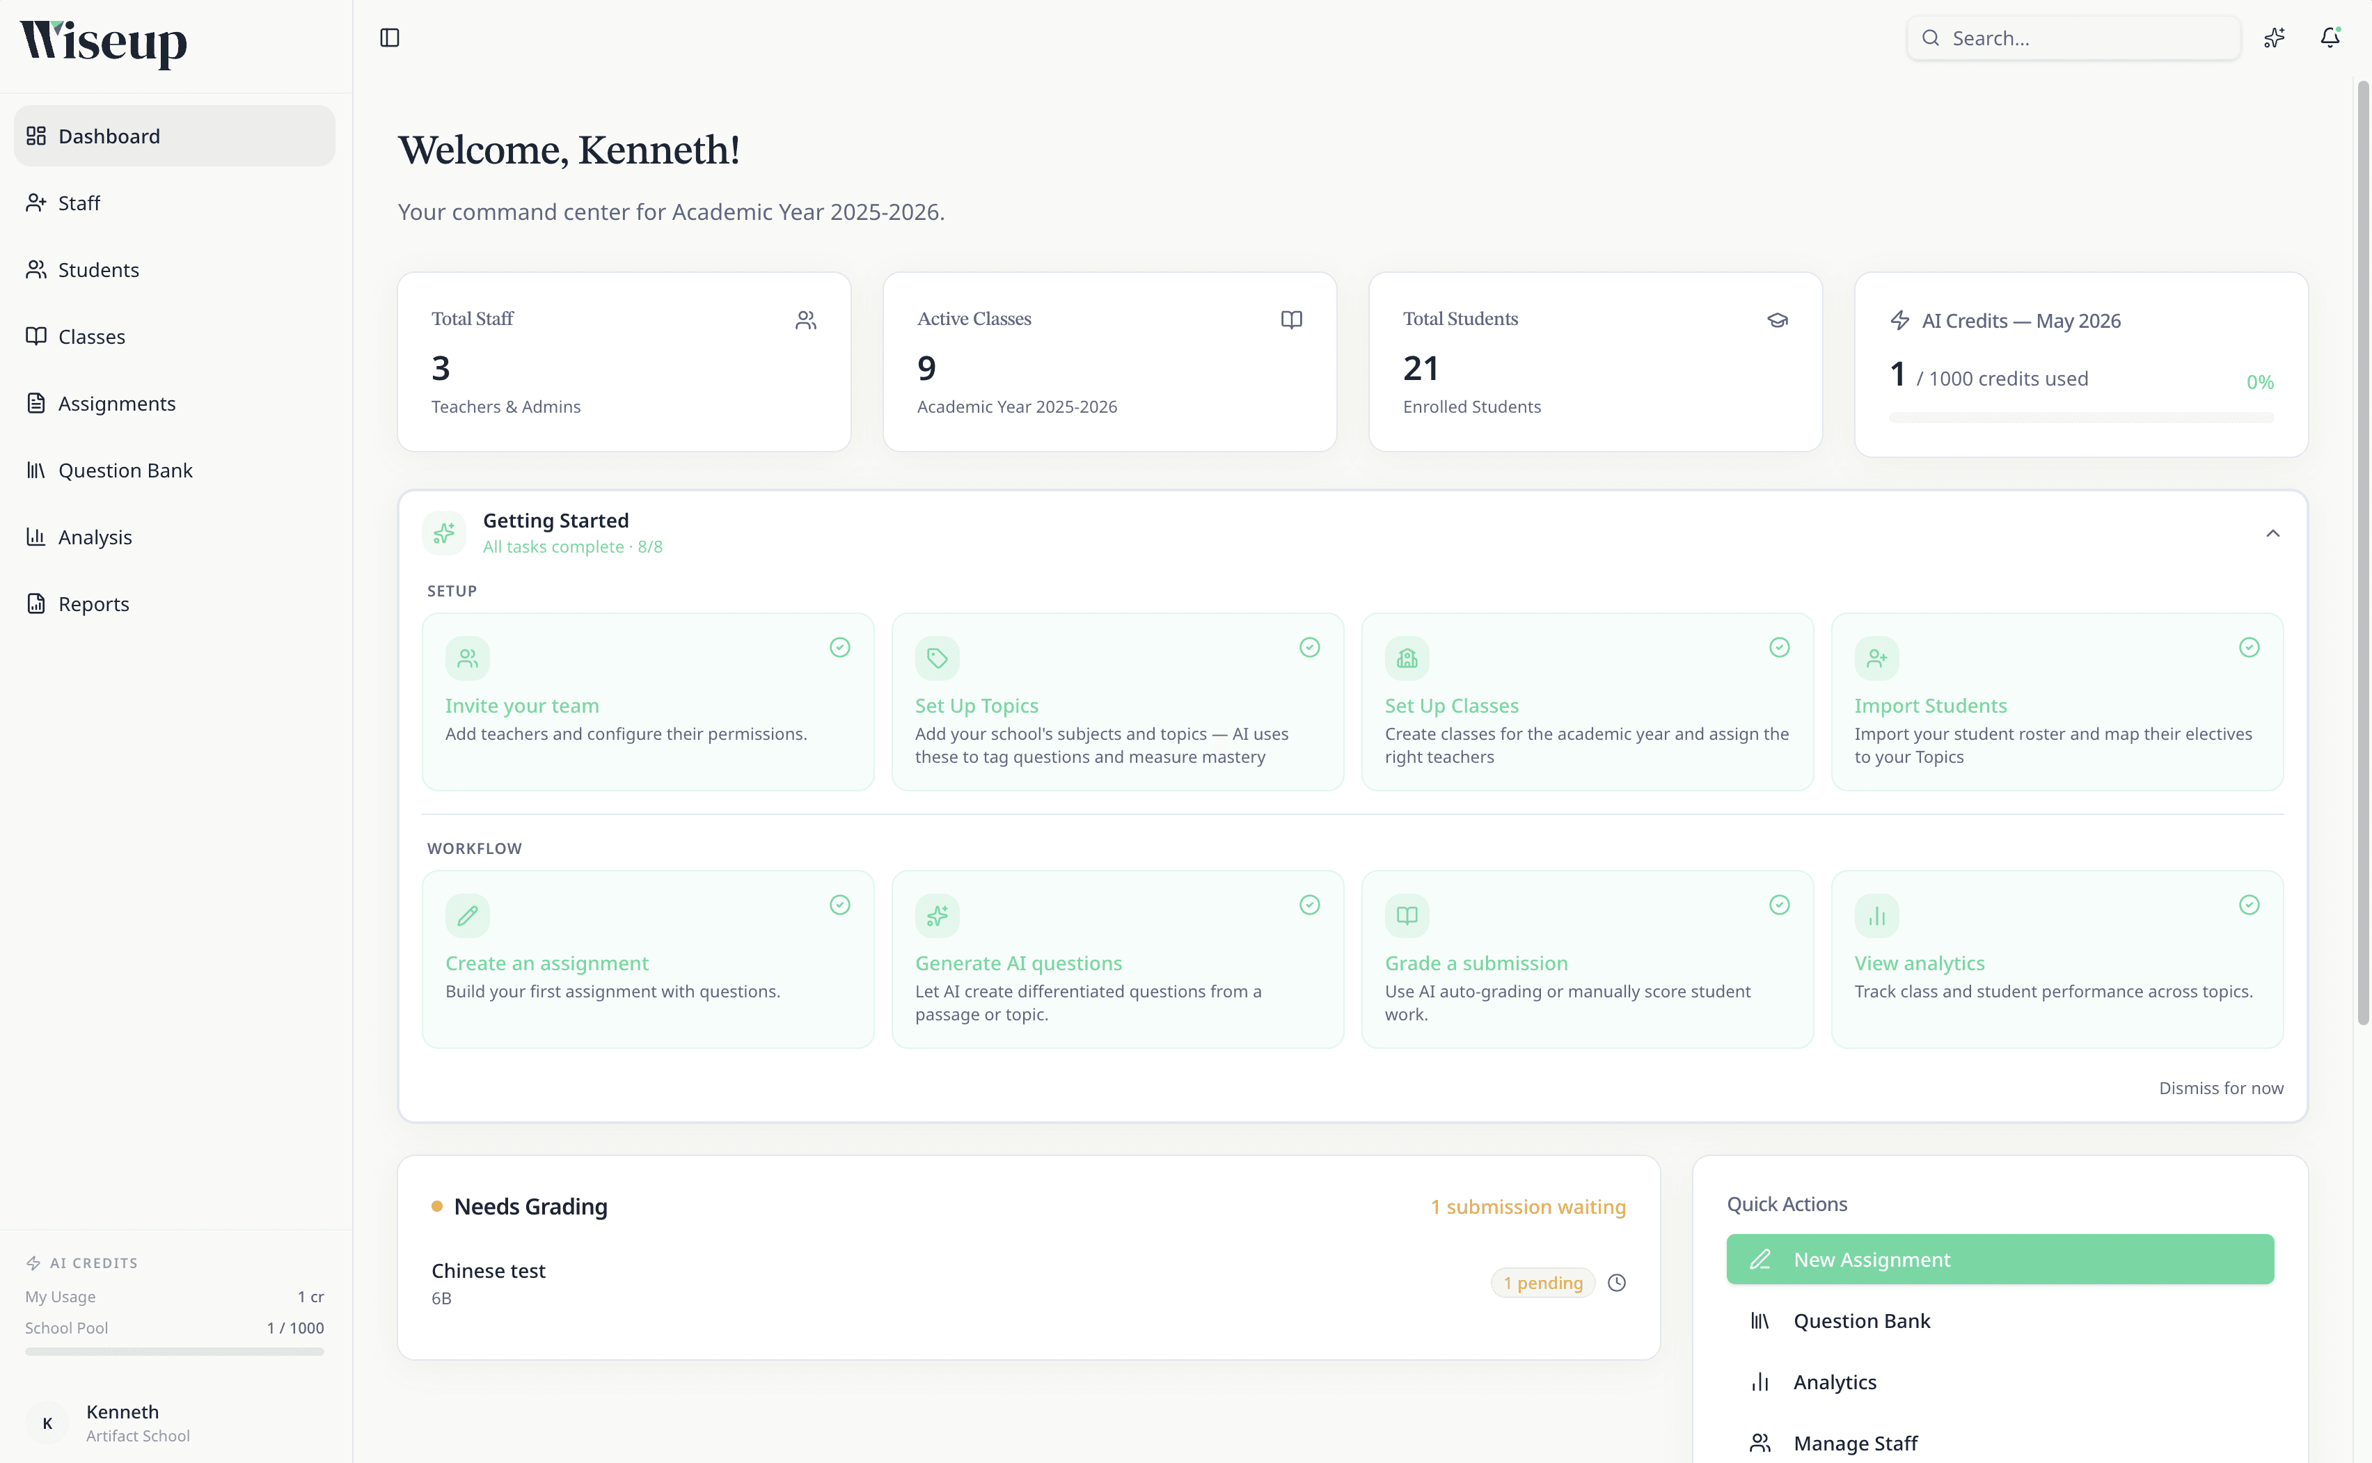Open Question Bank in sidebar
Image resolution: width=2372 pixels, height=1463 pixels.
pos(174,469)
